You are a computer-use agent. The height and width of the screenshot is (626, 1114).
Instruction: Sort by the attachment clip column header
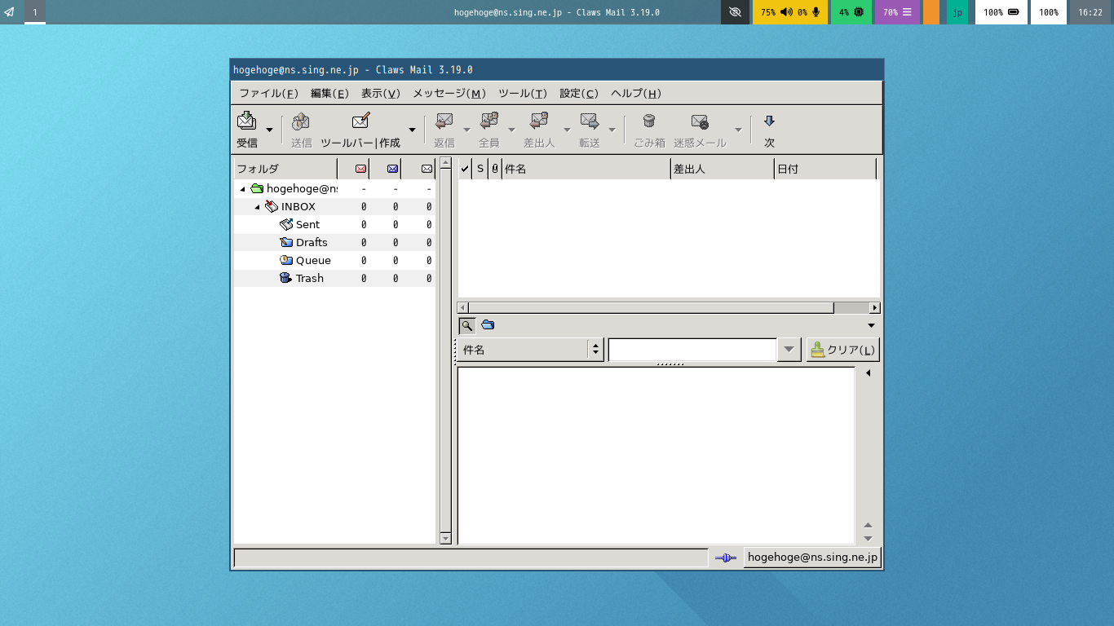[x=495, y=169]
